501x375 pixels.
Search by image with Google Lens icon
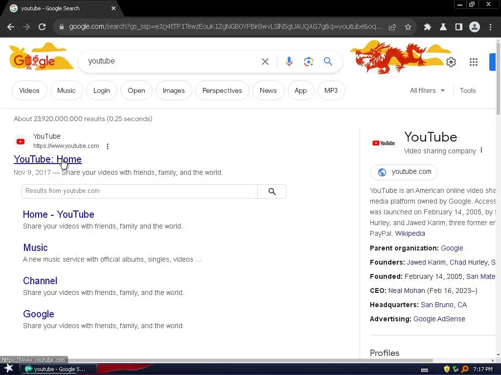click(309, 62)
